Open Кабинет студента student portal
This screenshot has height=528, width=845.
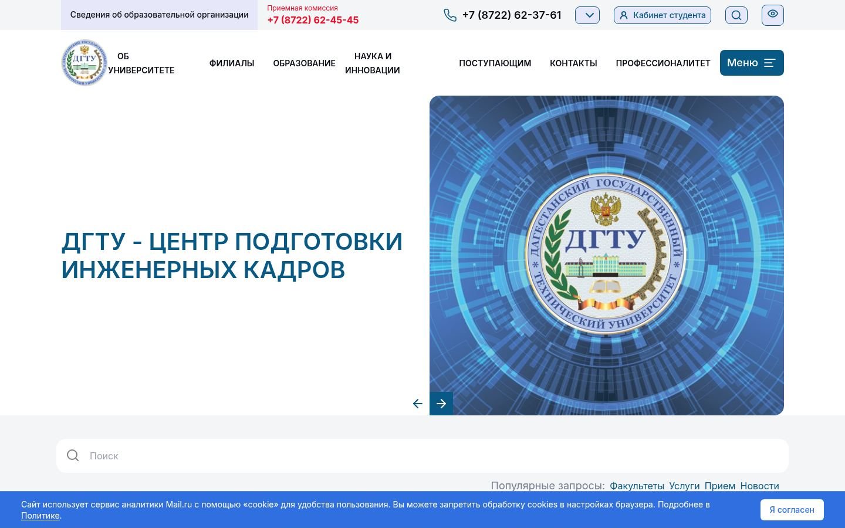tap(663, 15)
